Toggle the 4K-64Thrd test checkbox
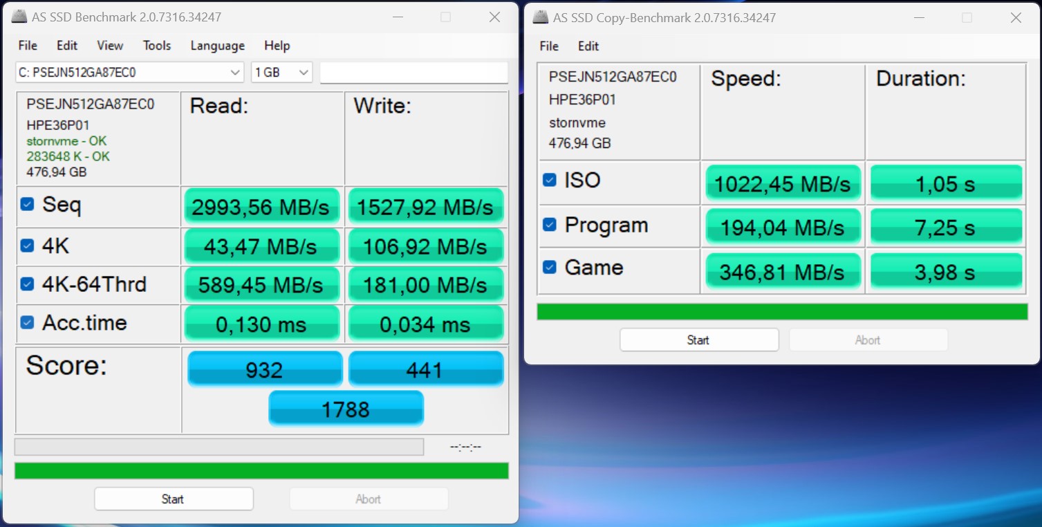Image resolution: width=1042 pixels, height=527 pixels. 28,284
